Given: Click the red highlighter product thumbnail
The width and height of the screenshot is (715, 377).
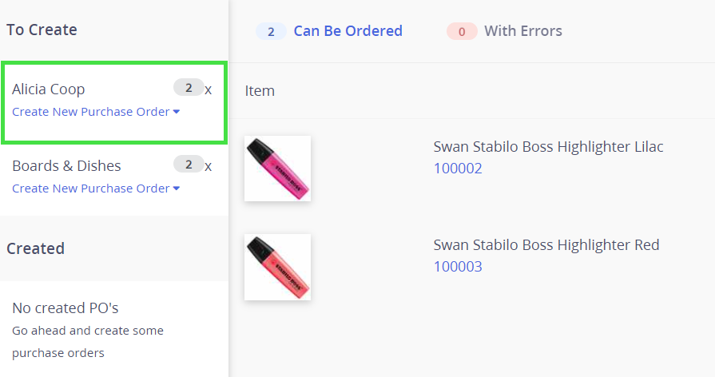Looking at the screenshot, I should (x=277, y=267).
